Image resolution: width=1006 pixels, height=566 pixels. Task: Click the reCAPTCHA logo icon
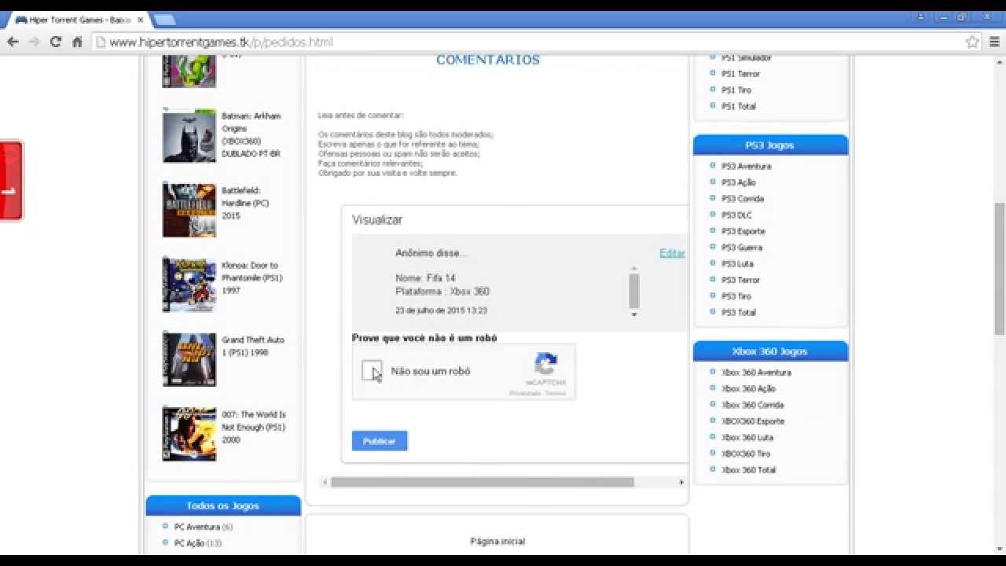pyautogui.click(x=546, y=364)
